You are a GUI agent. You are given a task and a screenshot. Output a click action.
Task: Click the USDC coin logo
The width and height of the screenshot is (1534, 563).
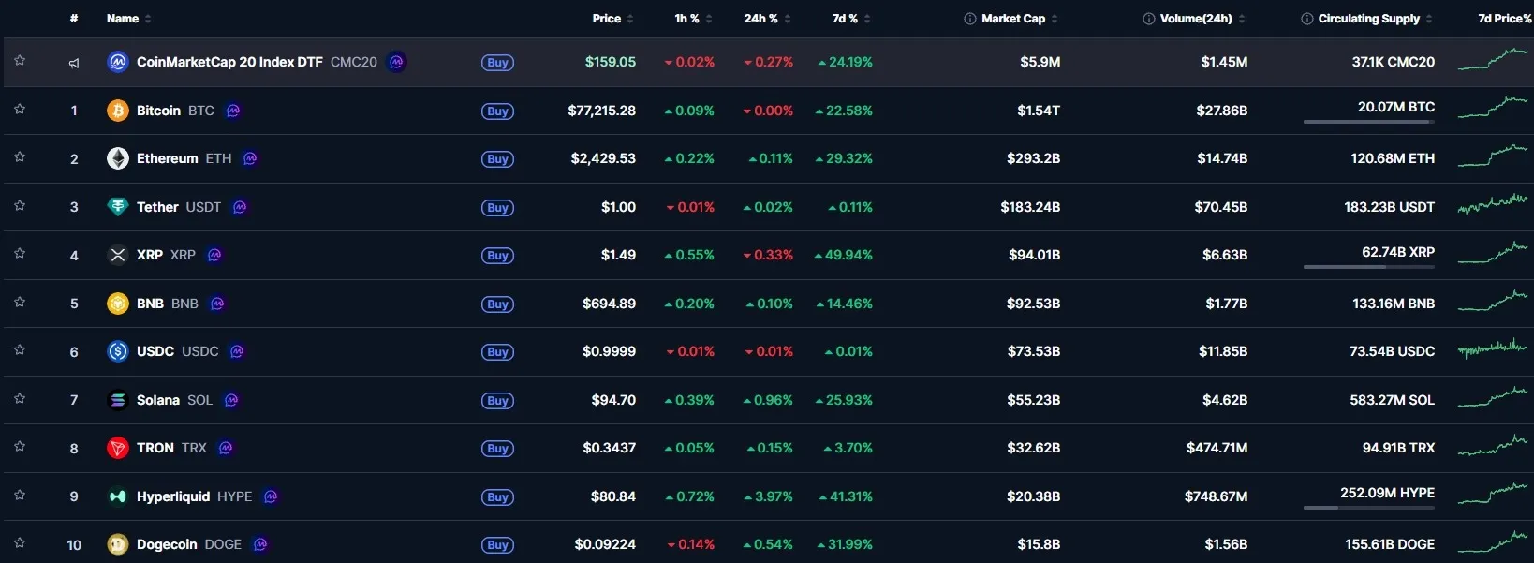pos(117,351)
